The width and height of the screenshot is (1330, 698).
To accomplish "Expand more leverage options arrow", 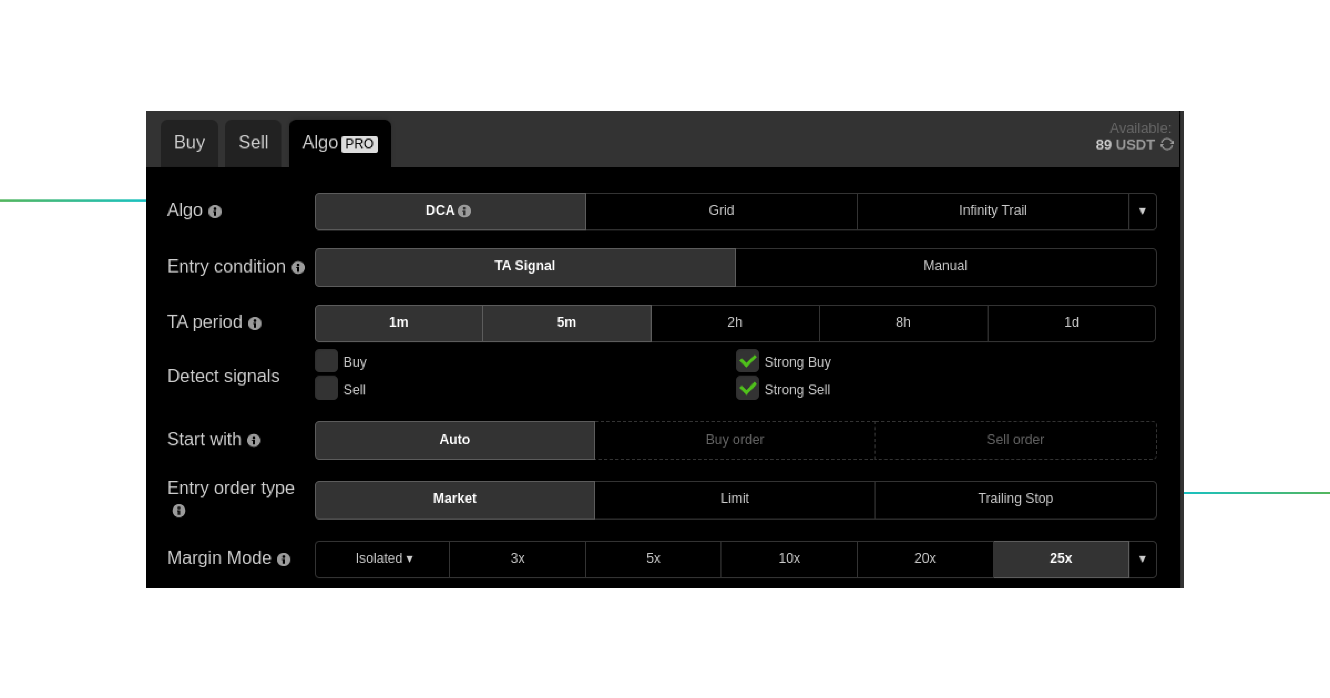I will pyautogui.click(x=1142, y=559).
